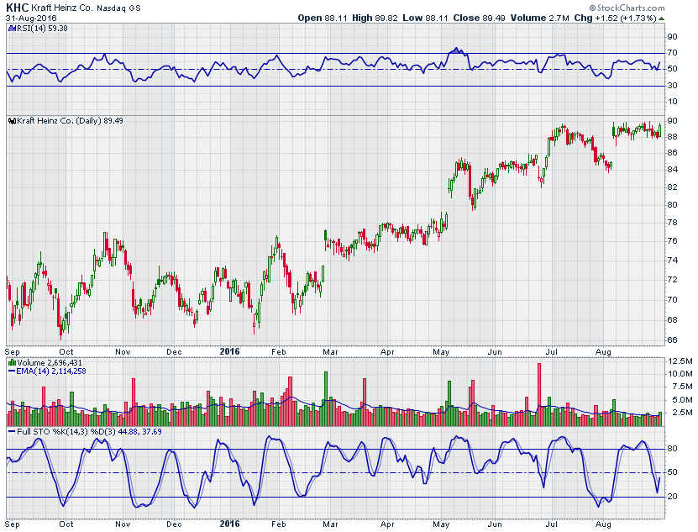This screenshot has width=698, height=532.
Task: Click the Oct label on the time axis
Action: pos(66,351)
